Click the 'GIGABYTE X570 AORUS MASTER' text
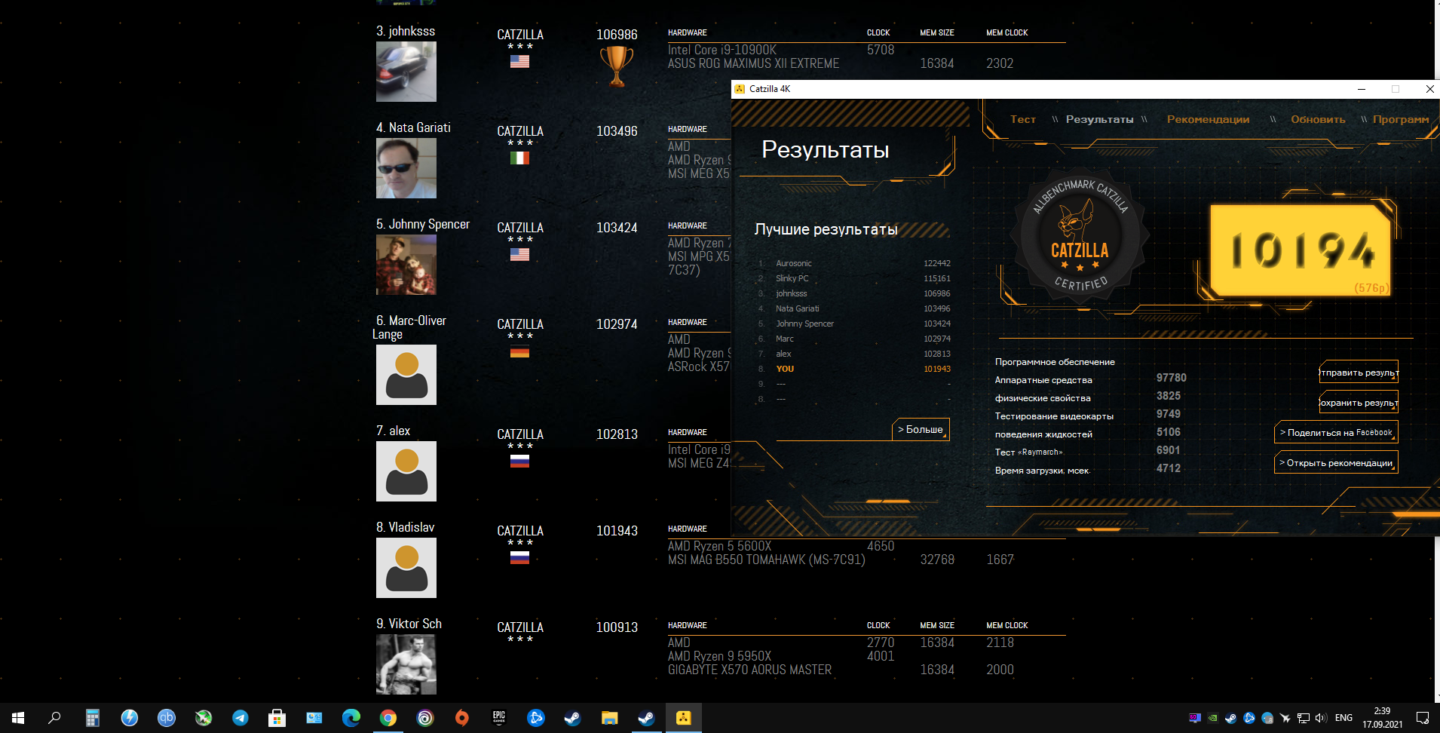 click(749, 670)
